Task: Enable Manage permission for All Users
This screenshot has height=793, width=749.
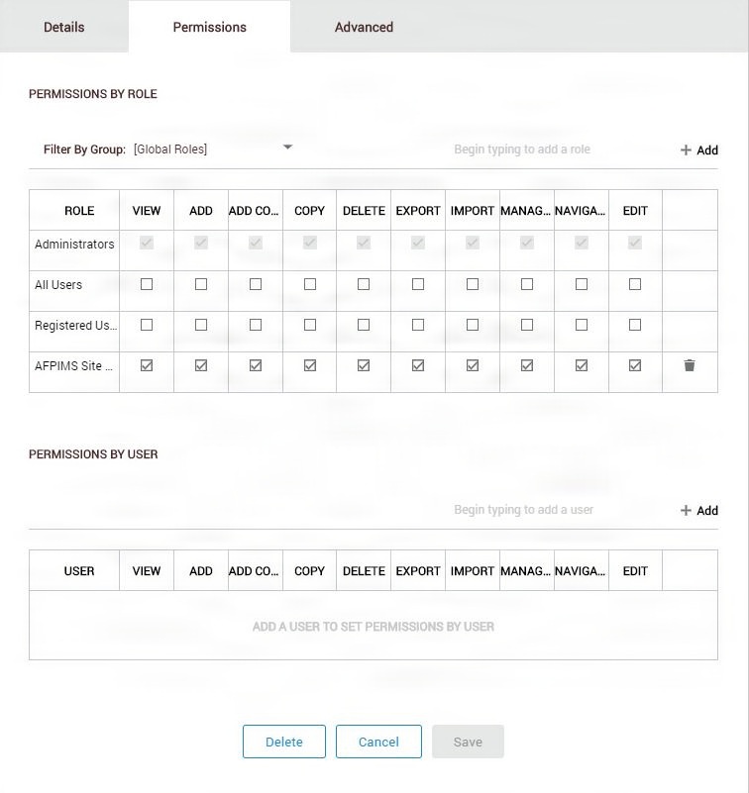Action: pos(527,284)
